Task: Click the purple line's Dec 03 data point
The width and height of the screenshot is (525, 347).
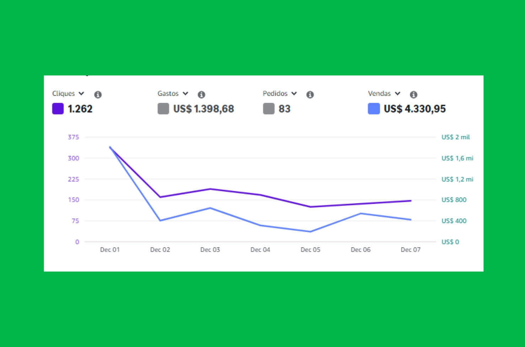Action: point(210,189)
